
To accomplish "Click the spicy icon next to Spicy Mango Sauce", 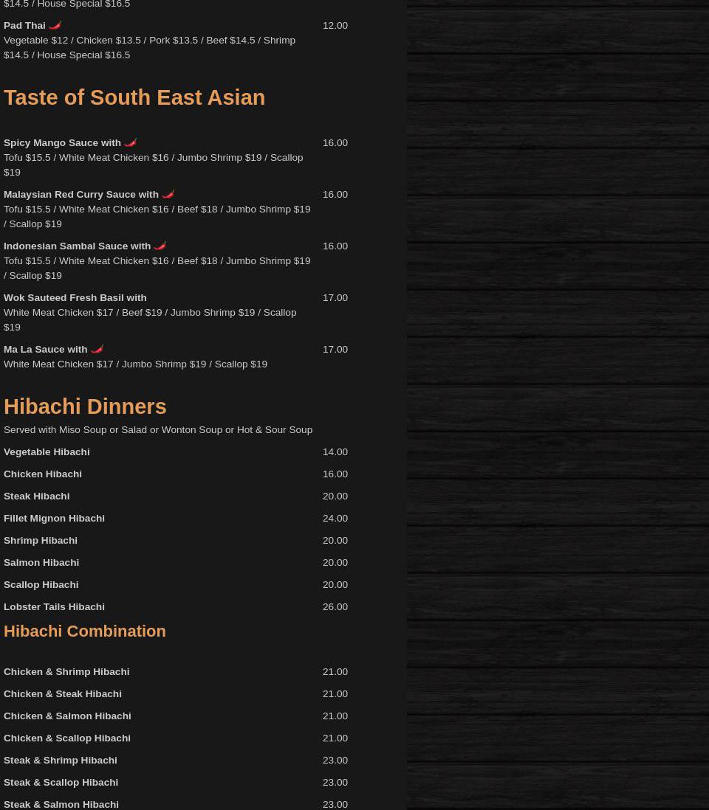I will coord(131,142).
